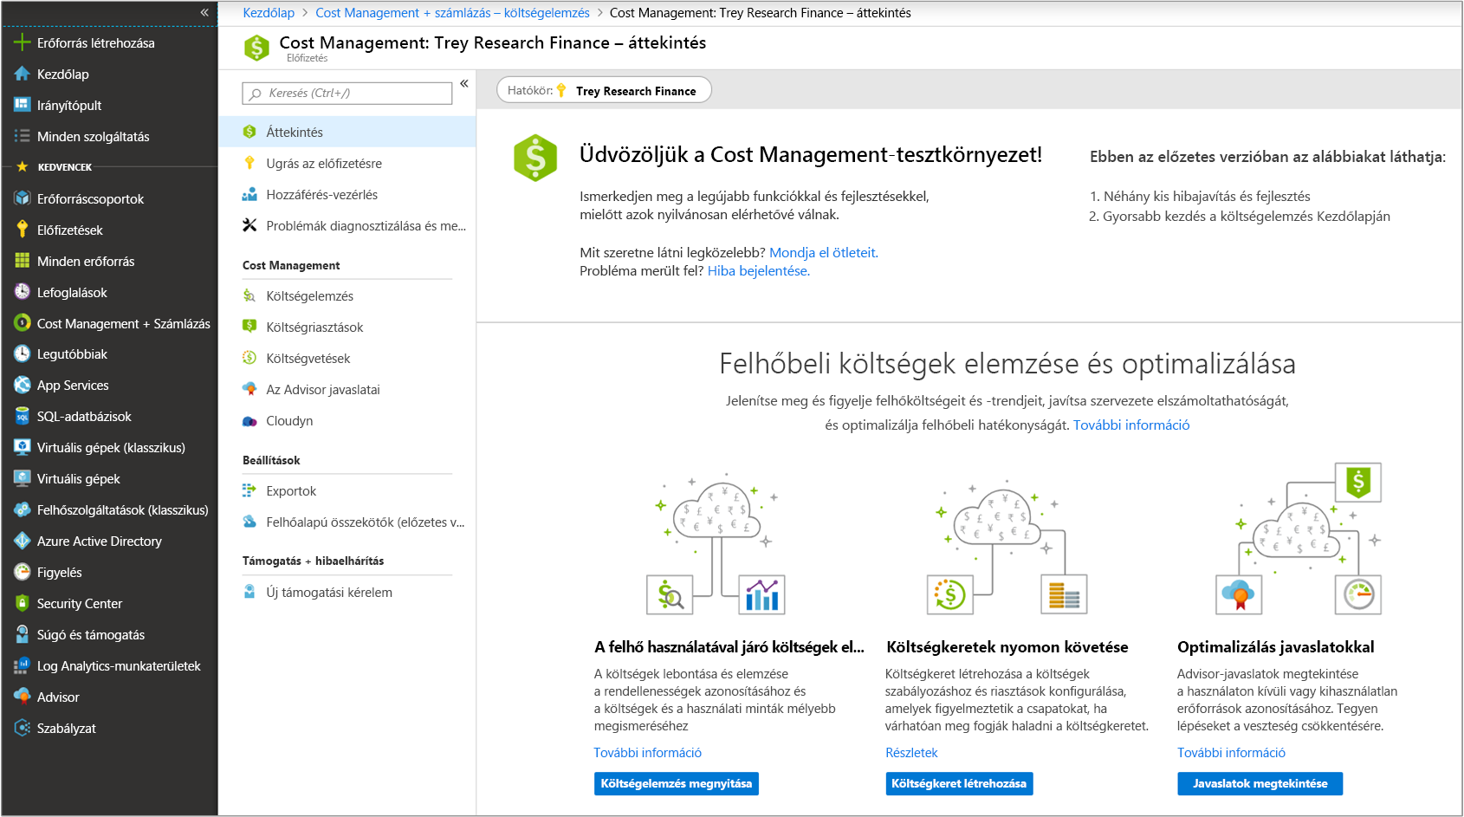The image size is (1464, 817).
Task: Collapse the left portal sidebar
Action: click(204, 12)
